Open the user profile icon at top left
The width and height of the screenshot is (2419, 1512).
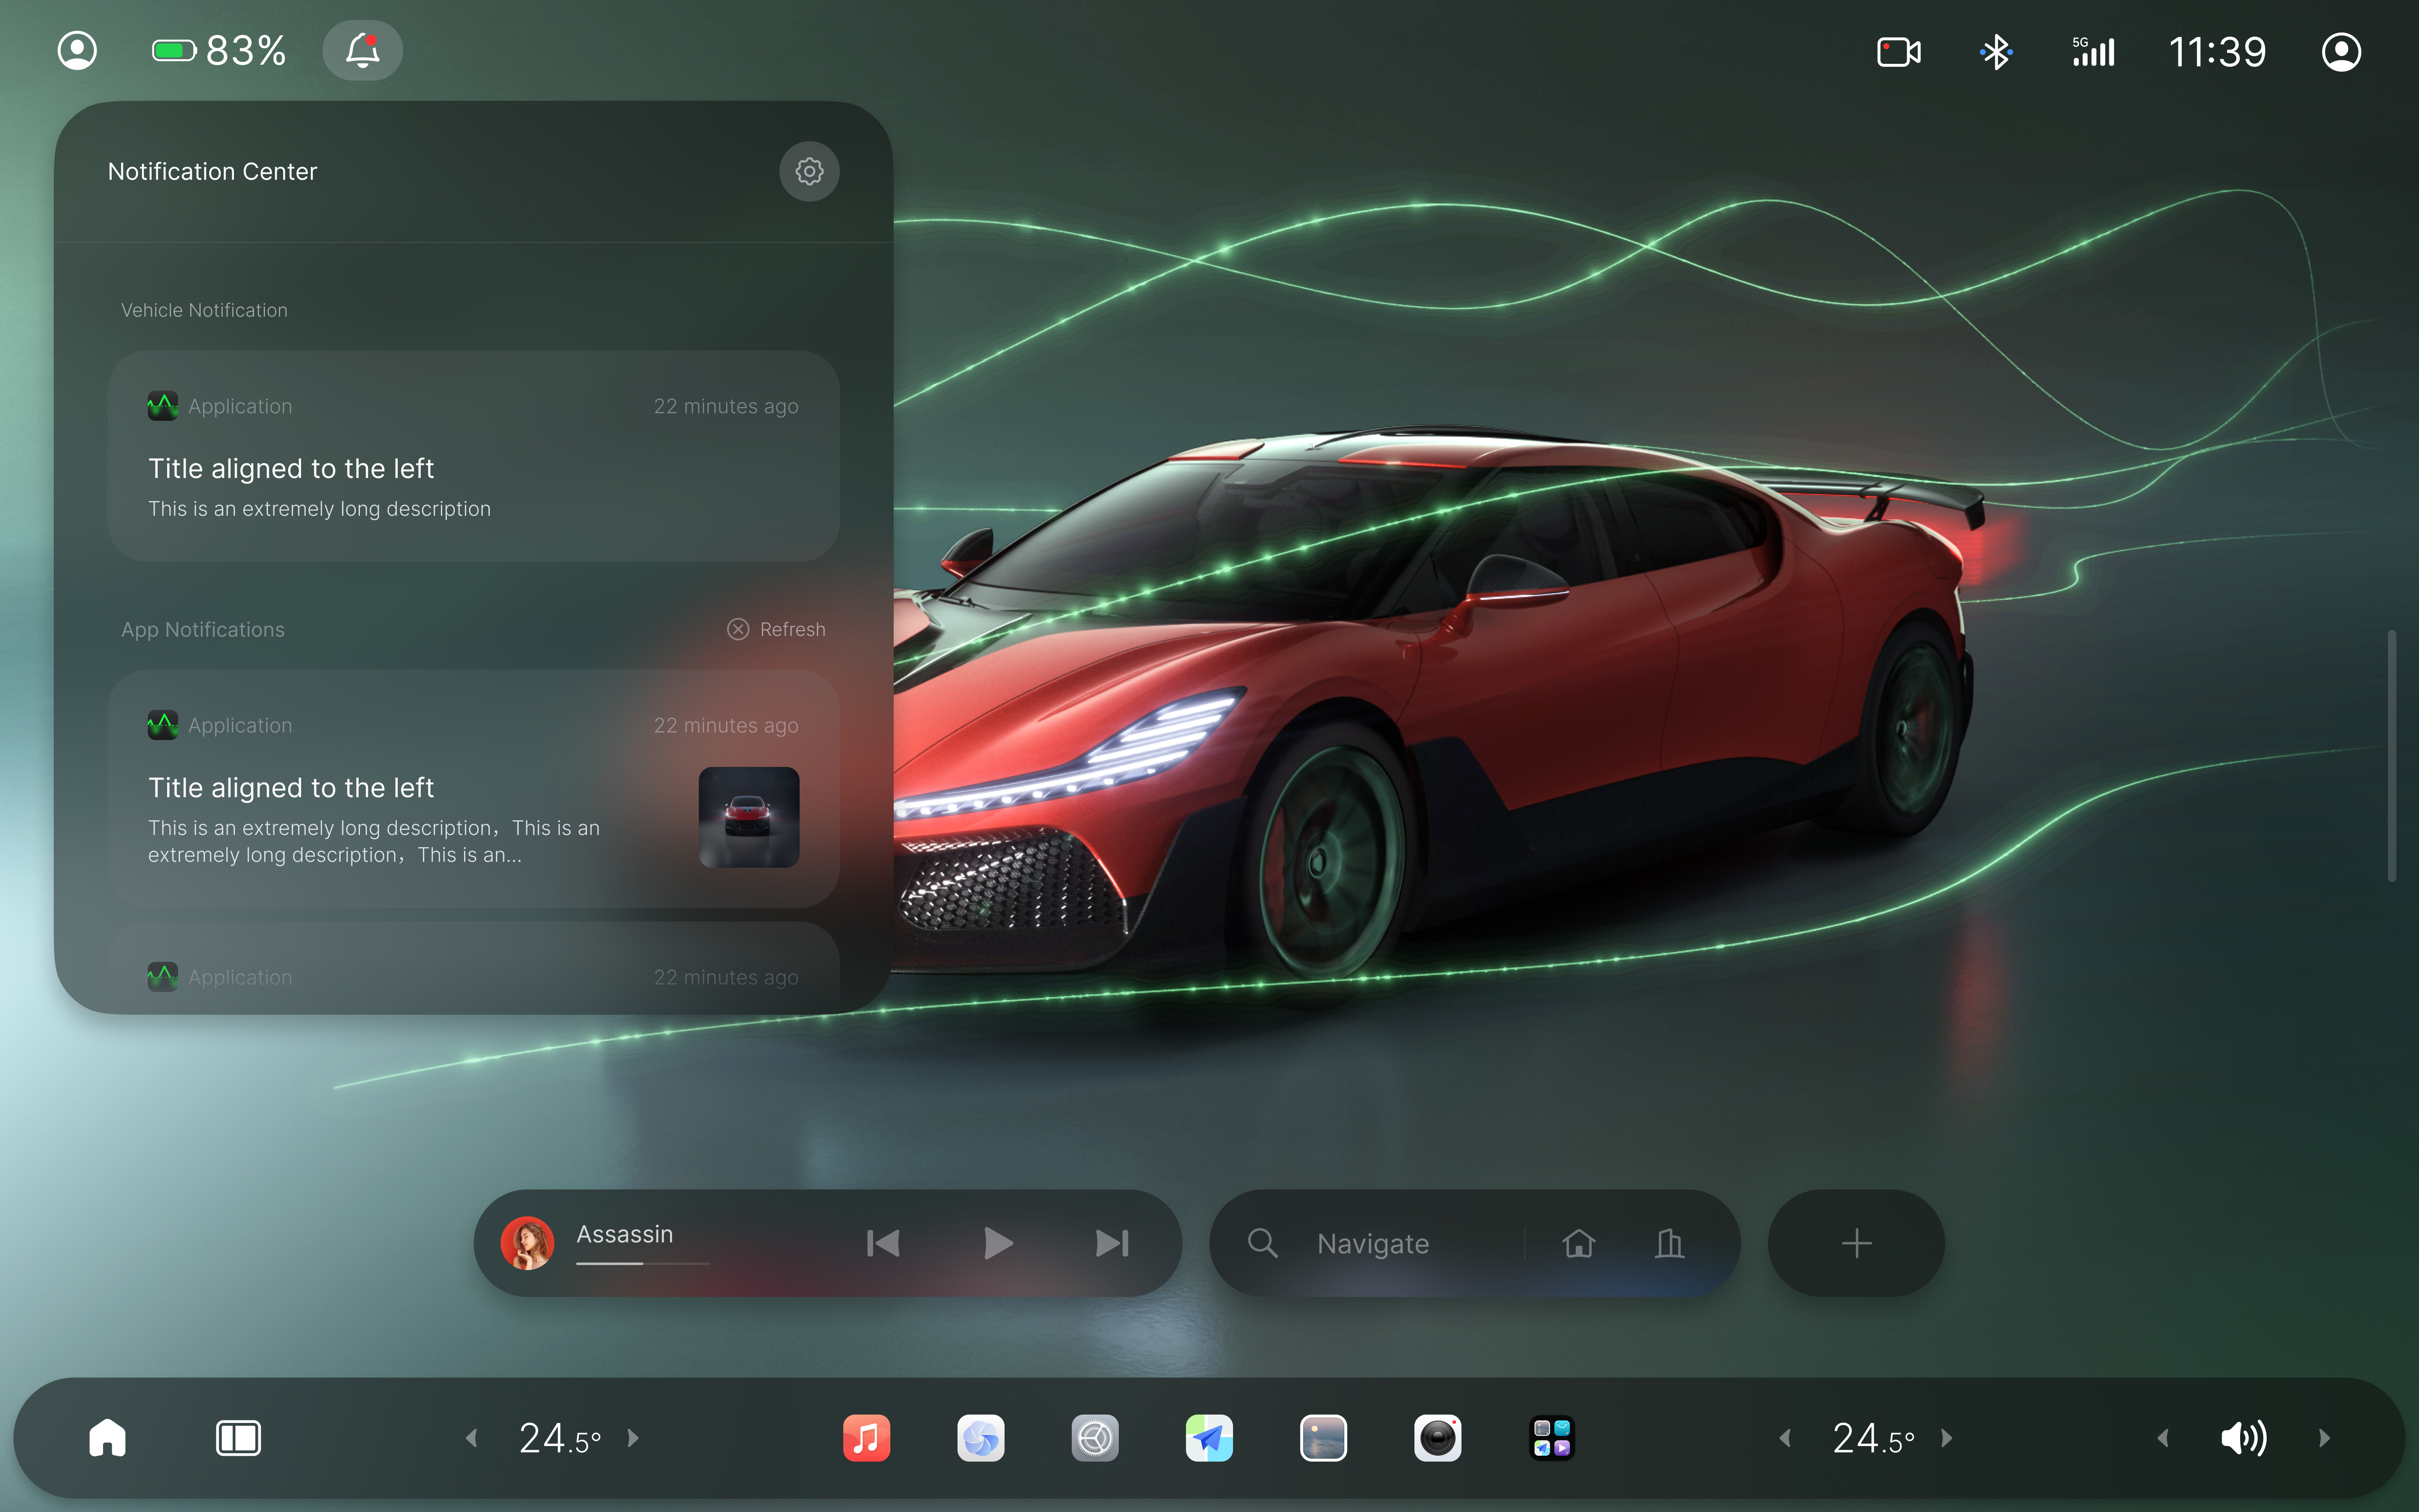tap(77, 50)
